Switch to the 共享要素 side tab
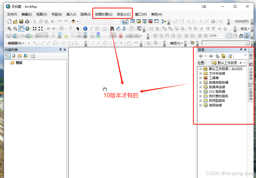256x178 pixels. [x=251, y=71]
